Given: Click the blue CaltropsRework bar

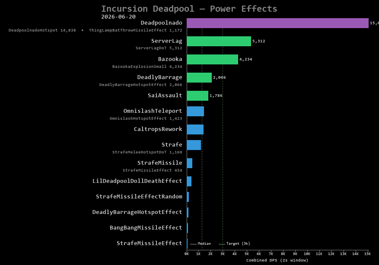Looking at the screenshot, I should pos(195,129).
